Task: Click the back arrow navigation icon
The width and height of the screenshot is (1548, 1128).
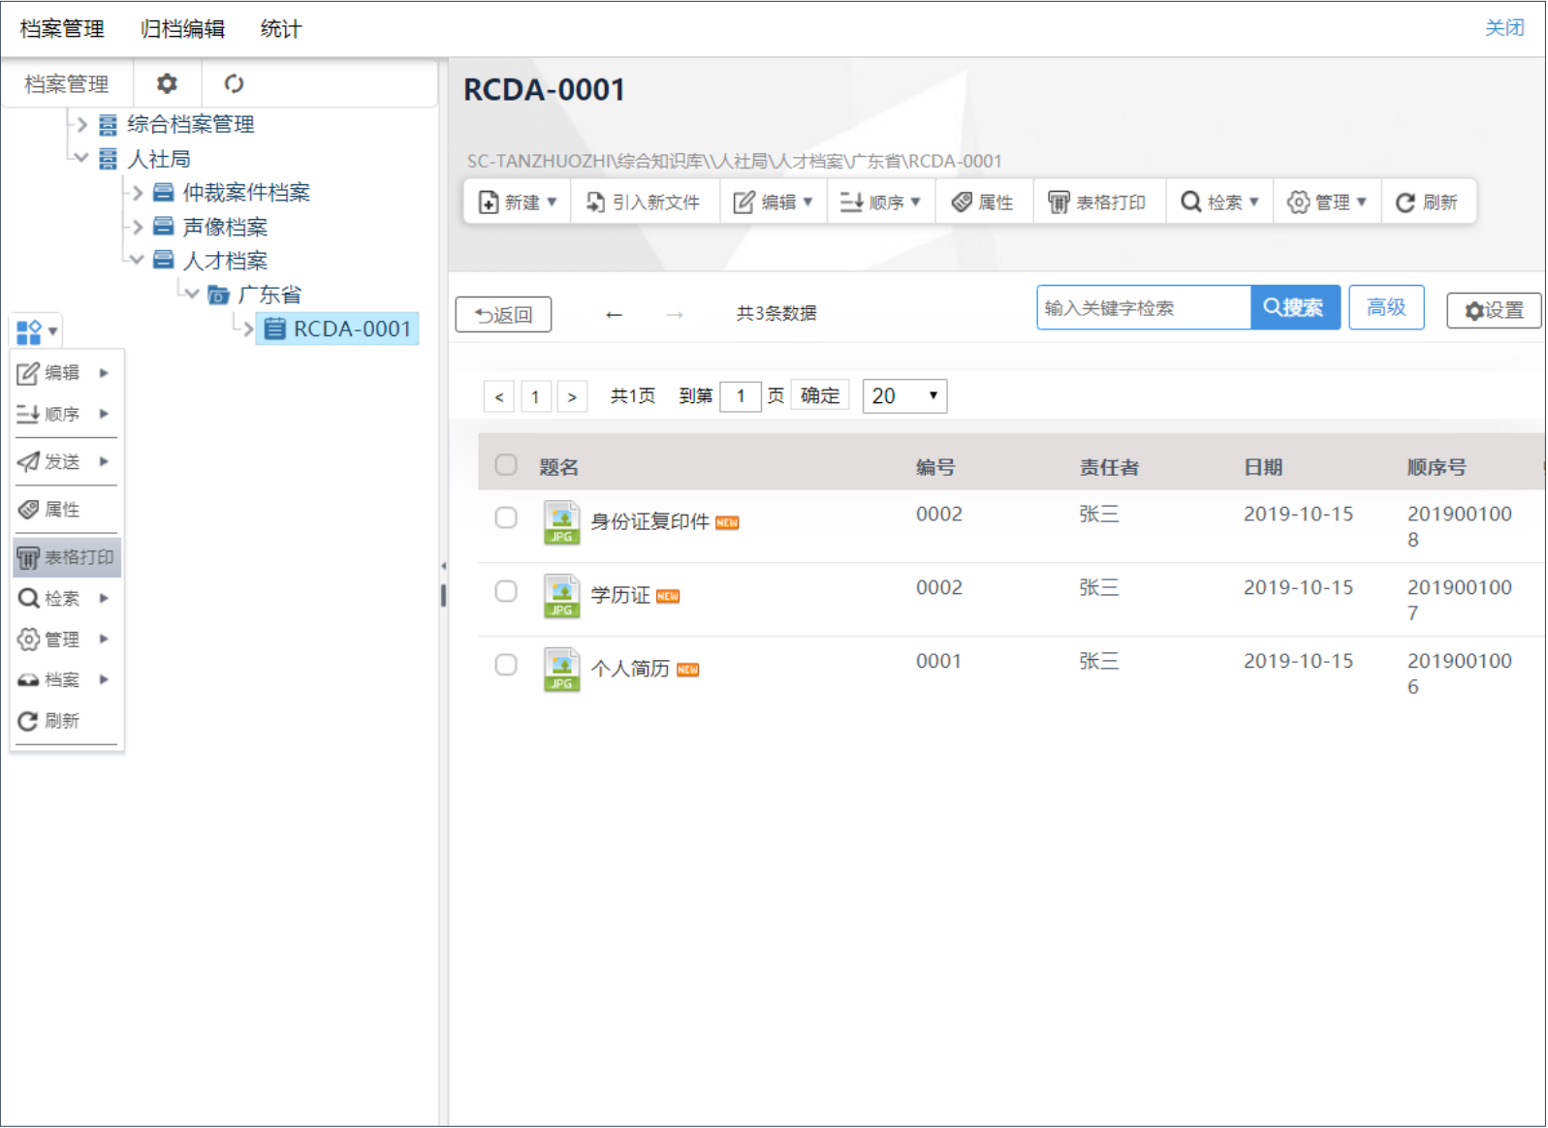Action: point(614,315)
